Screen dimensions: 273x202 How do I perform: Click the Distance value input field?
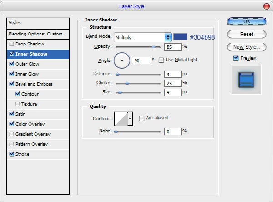coord(172,74)
